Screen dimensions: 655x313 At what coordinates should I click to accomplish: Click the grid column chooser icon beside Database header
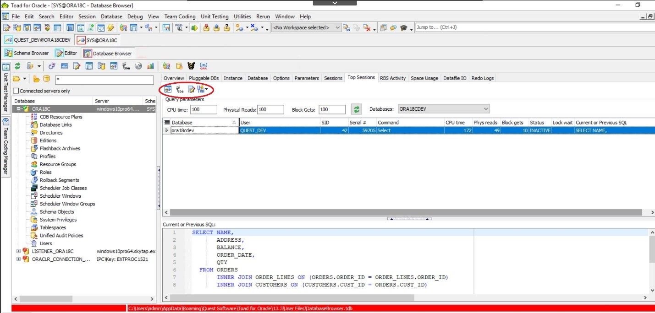(x=167, y=122)
